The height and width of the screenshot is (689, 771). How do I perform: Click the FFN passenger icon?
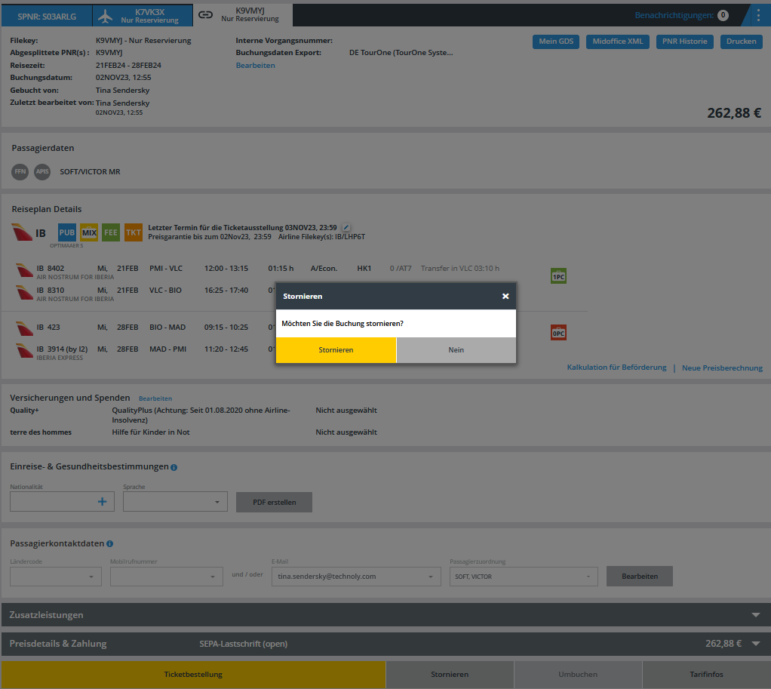20,172
